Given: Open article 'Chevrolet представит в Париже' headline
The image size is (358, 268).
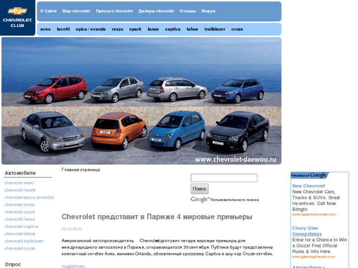Looking at the screenshot, I should (157, 217).
